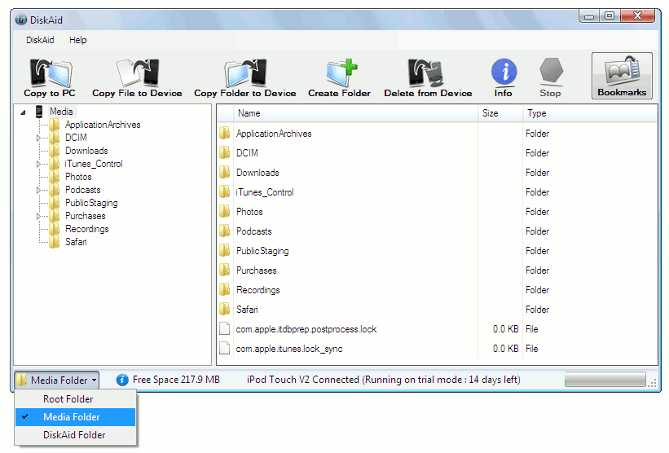Click Podcasts folder icon in file list
This screenshot has height=453, width=669.
(225, 231)
